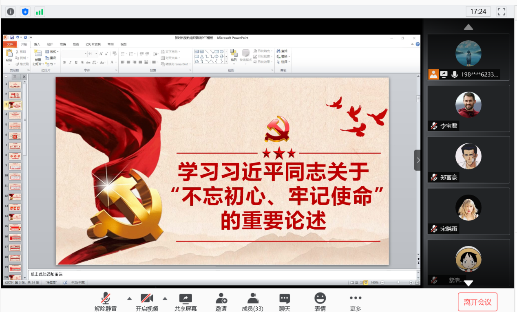Open meeting info icon at top left
517x312 pixels.
(11, 11)
